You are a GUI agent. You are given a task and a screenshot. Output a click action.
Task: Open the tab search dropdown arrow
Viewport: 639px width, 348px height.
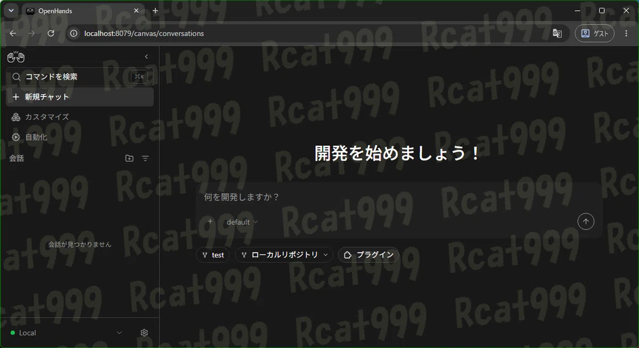[11, 11]
